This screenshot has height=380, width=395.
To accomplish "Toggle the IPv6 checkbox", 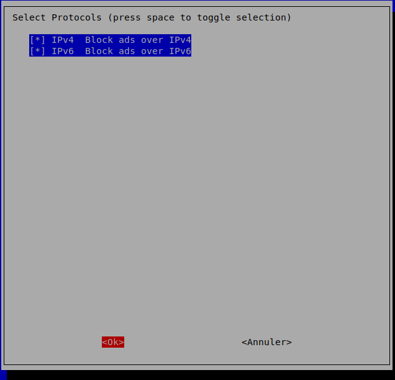I will point(37,51).
